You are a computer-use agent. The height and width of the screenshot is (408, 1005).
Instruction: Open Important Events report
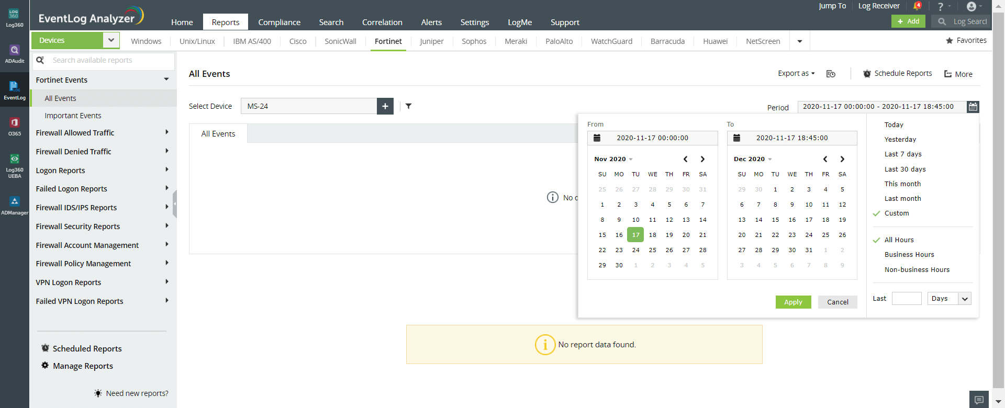73,116
